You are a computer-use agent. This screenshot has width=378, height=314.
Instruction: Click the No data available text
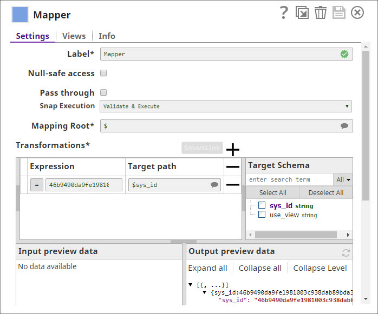[47, 266]
